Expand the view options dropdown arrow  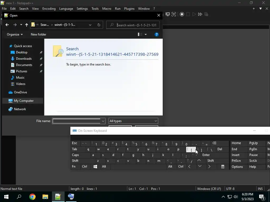[146, 34]
